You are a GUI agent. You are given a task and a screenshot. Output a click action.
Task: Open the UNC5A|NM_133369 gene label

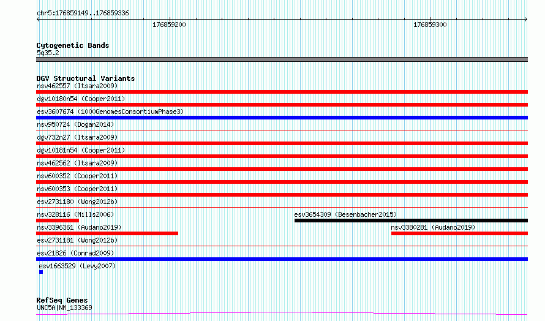tap(64, 308)
